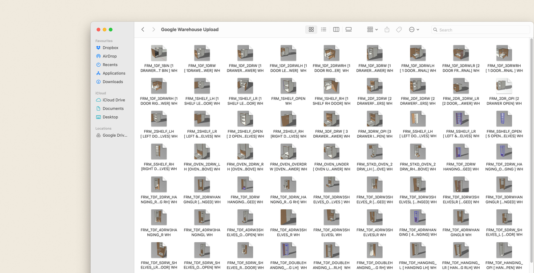This screenshot has height=273, width=534.
Task: Switch to icon grid view
Action: click(311, 29)
